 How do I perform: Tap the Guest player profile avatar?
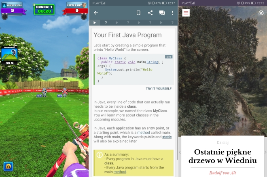click(x=4, y=5)
